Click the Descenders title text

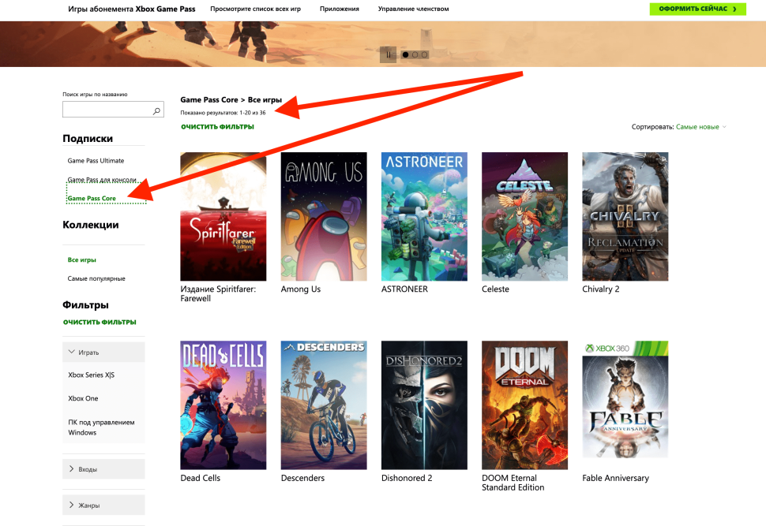[x=302, y=478]
